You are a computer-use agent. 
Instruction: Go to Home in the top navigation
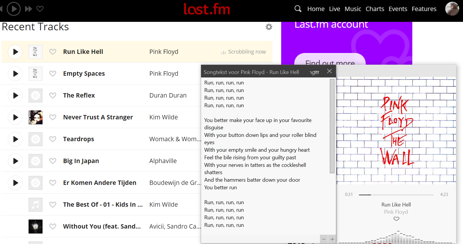[x=316, y=9]
